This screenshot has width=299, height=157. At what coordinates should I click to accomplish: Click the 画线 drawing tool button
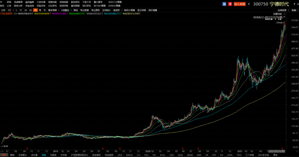pos(76,10)
